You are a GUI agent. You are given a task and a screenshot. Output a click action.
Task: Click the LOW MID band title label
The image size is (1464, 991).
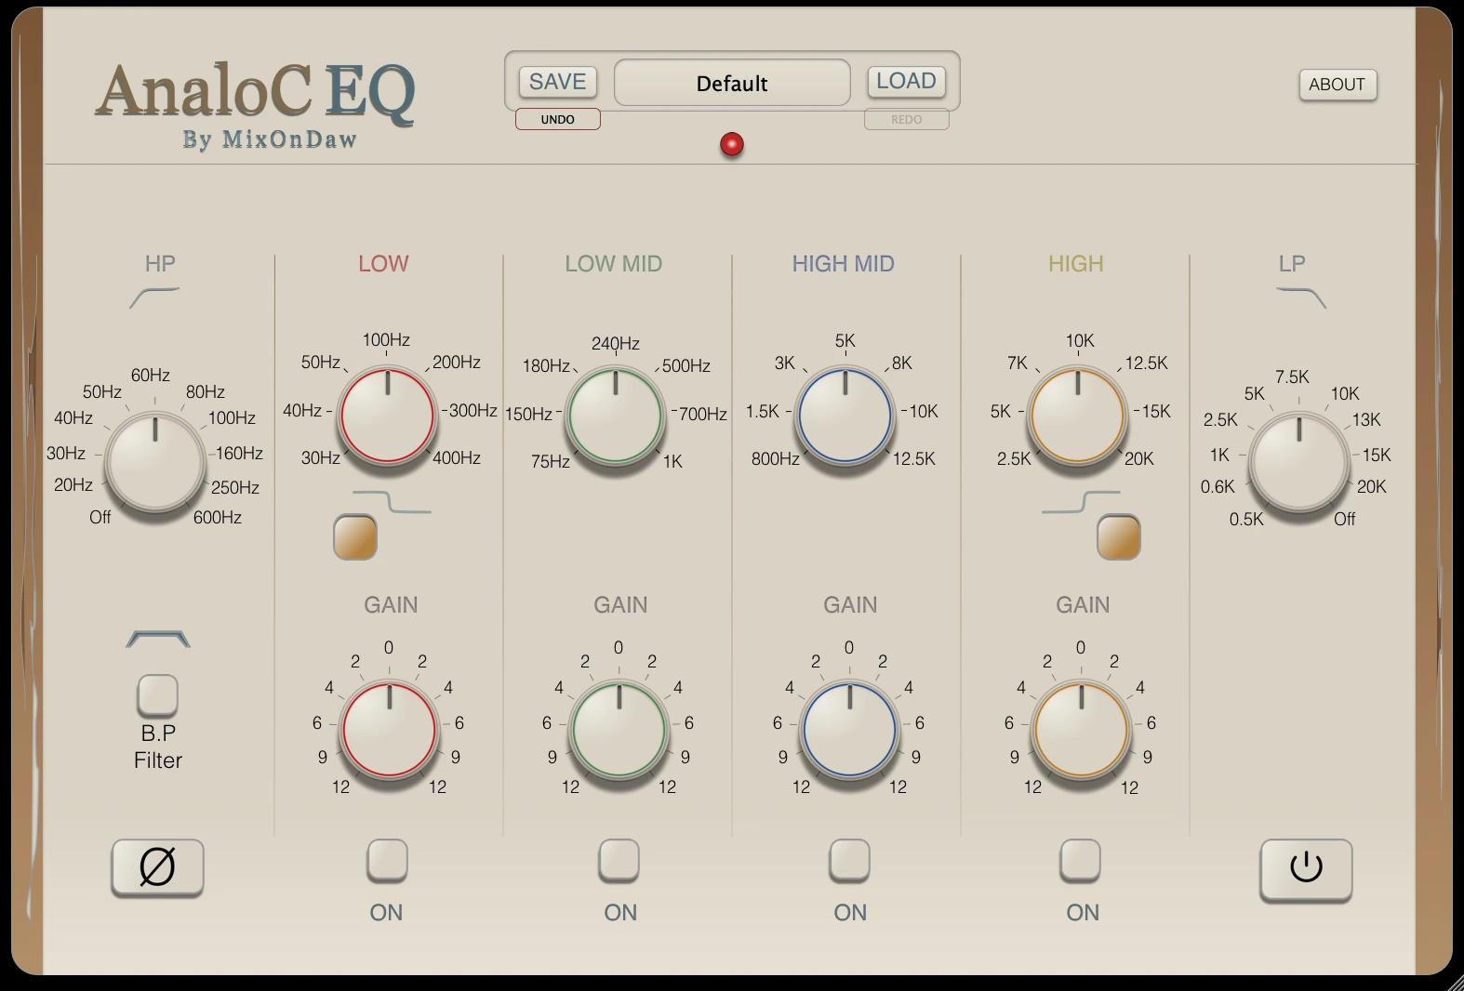click(x=614, y=263)
